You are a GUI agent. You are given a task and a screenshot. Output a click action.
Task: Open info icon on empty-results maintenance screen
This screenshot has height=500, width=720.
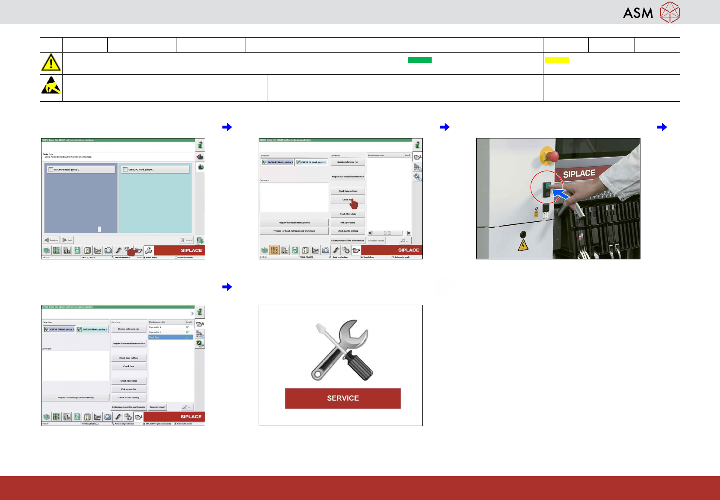pos(418,145)
